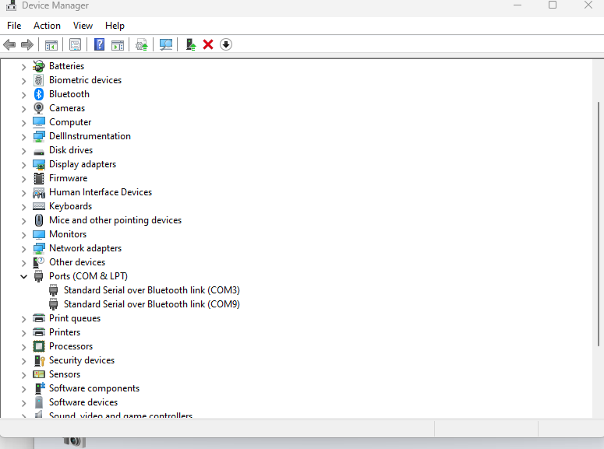Select the Ports (COM & LPT) label

88,276
